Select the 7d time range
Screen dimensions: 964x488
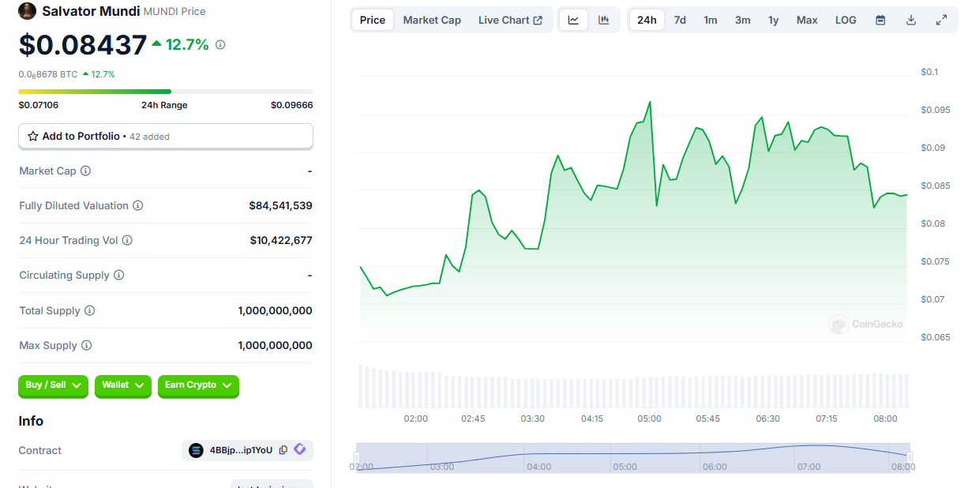[680, 20]
